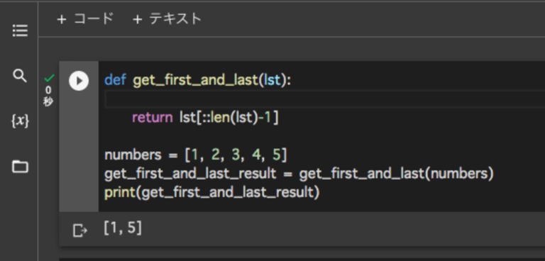
Task: Show the variables inspector {x} icon
Action: coord(20,121)
